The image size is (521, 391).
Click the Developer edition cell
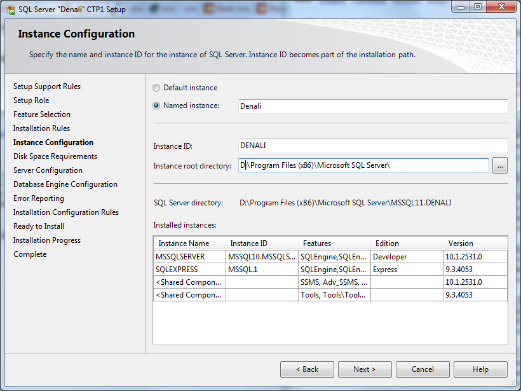pos(407,257)
